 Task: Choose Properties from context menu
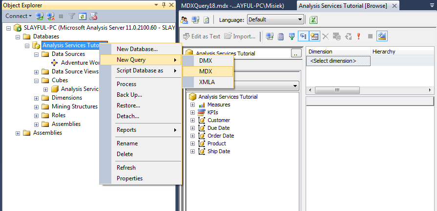coord(141,178)
